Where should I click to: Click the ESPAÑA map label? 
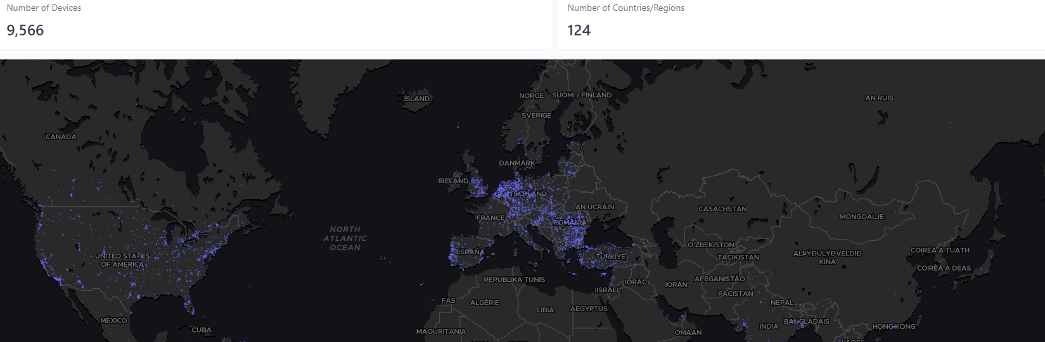(470, 252)
